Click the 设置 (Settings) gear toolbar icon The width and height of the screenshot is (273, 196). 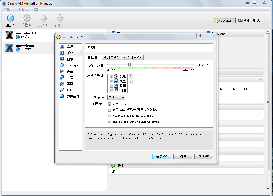tap(27, 18)
